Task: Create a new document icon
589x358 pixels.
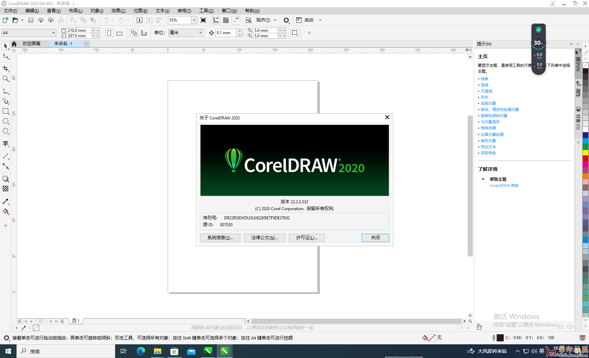Action: pos(5,20)
